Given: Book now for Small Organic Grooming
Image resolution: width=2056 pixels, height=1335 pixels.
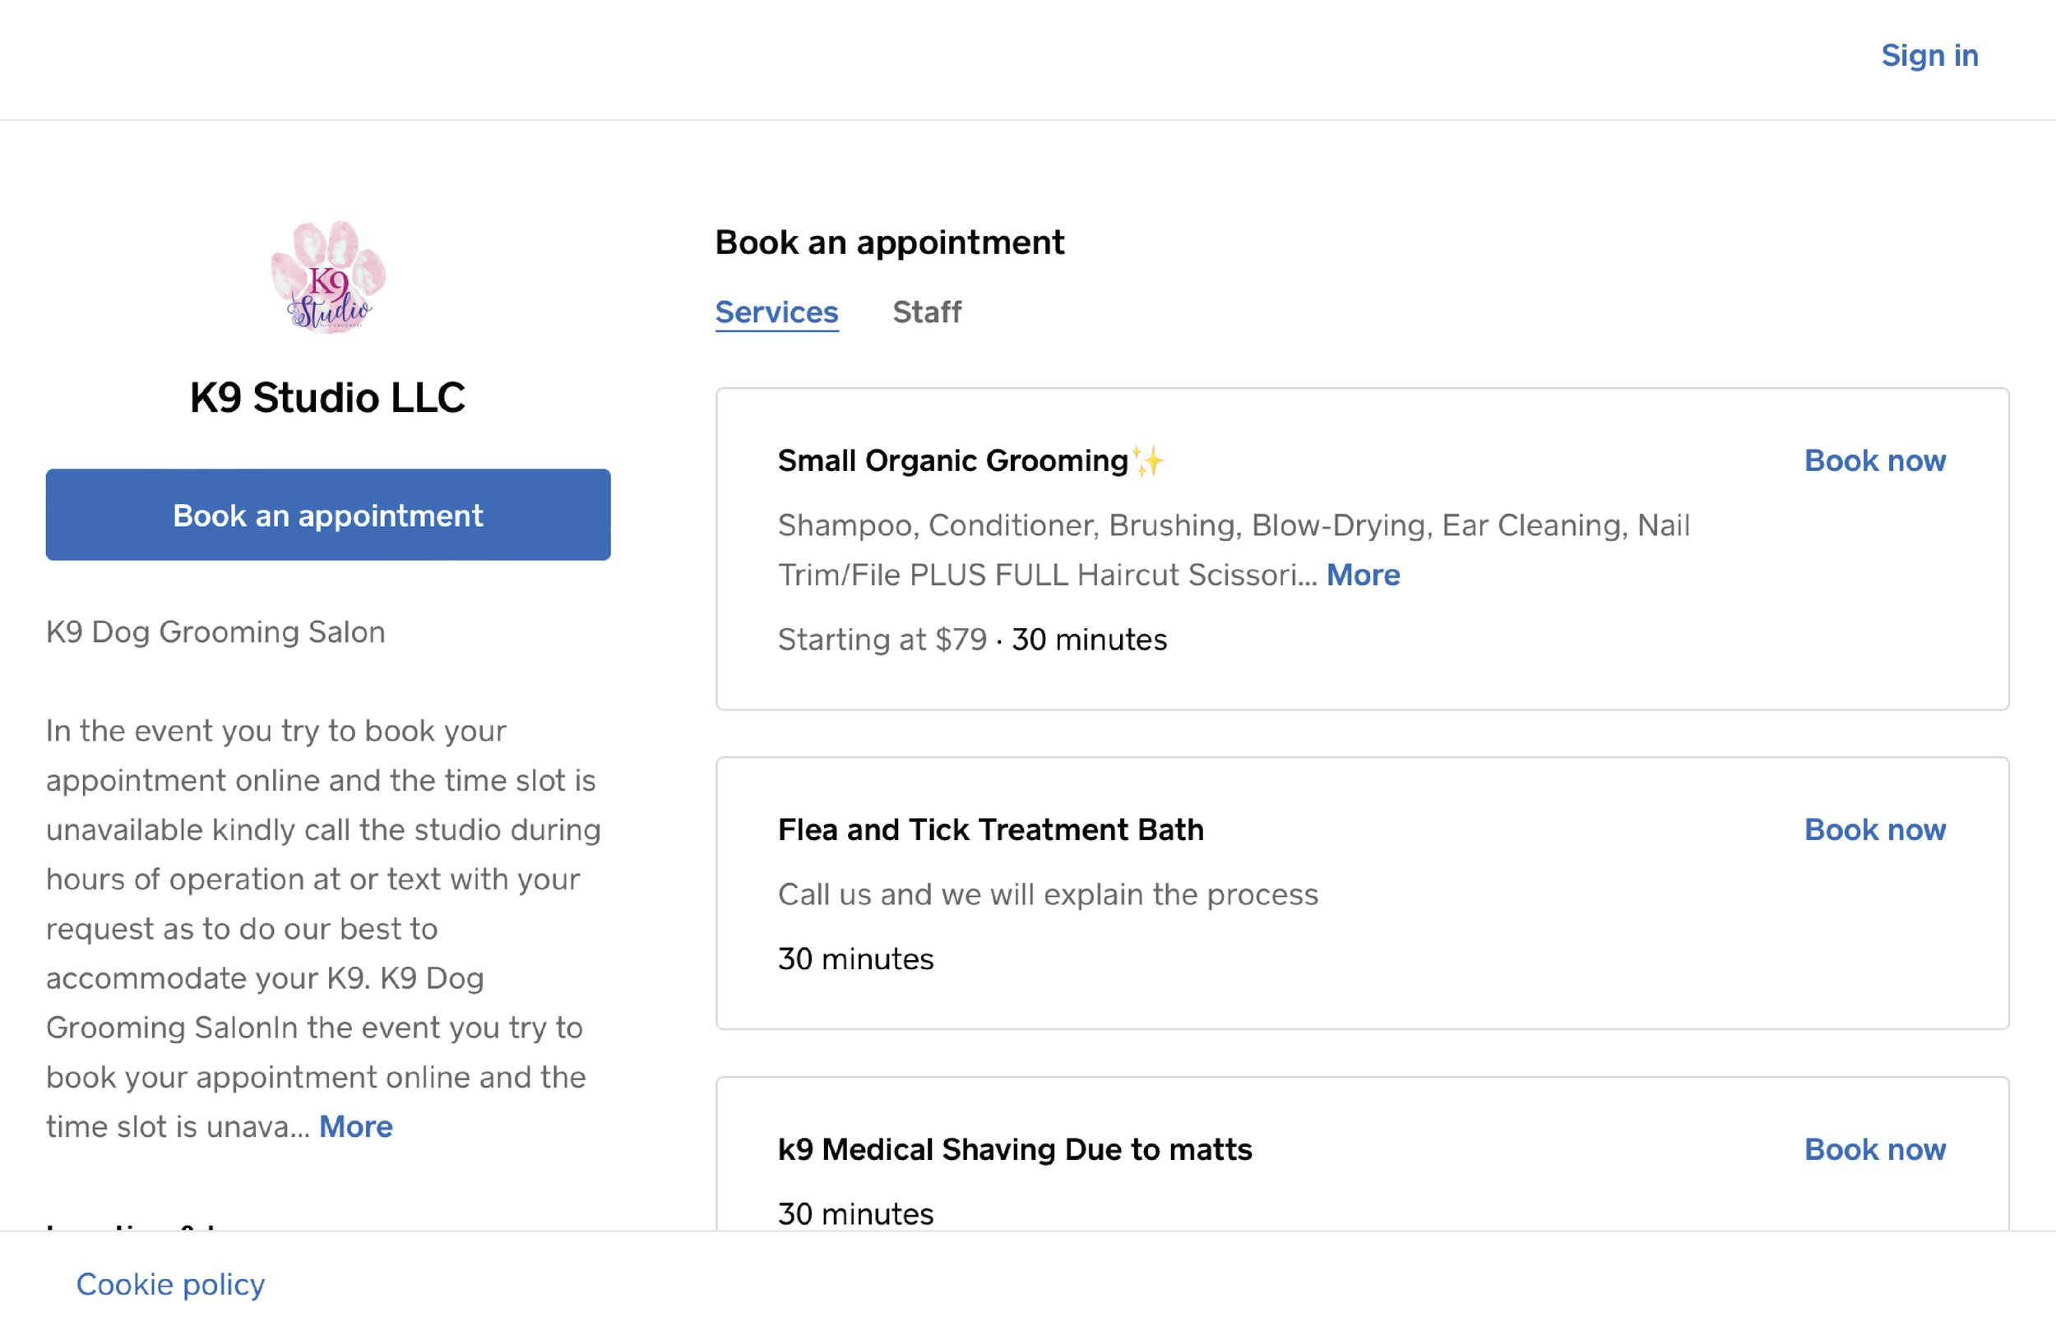Looking at the screenshot, I should click(x=1873, y=461).
